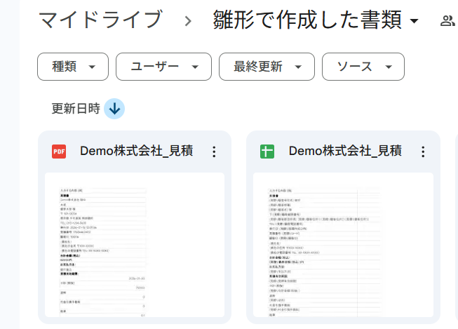The height and width of the screenshot is (329, 458).
Task: Click the share people icon beside folder title
Action: pos(447,21)
